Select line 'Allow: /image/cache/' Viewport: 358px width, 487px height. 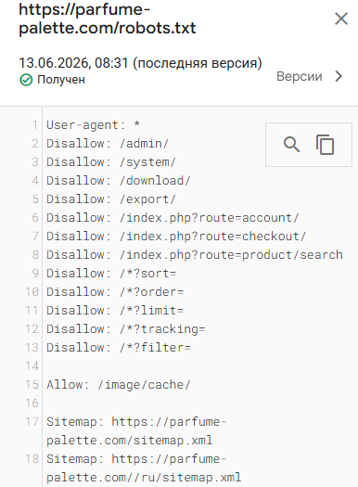[119, 385]
